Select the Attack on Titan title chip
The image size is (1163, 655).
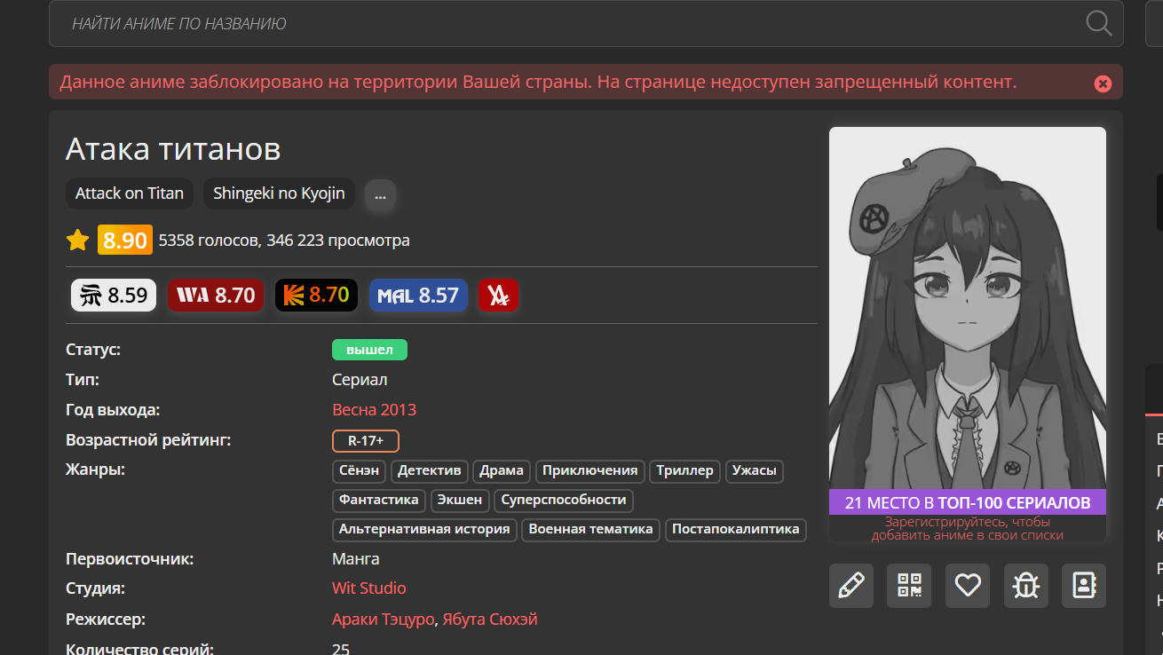(130, 193)
